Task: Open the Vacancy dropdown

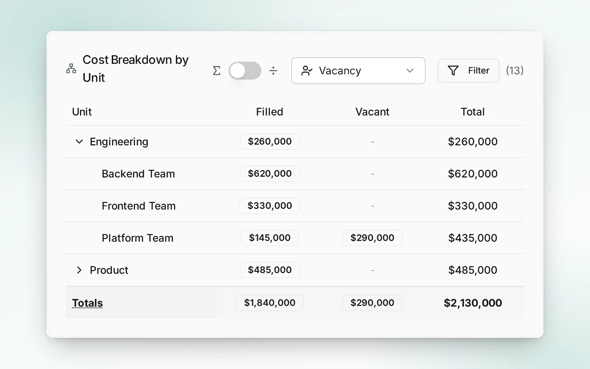Action: click(358, 70)
